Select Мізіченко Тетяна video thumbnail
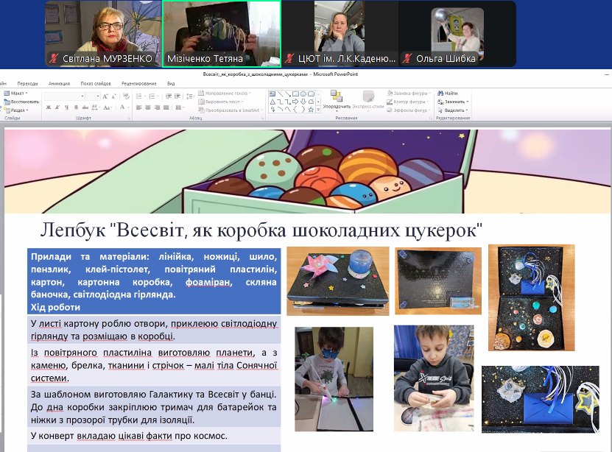 [x=222, y=33]
